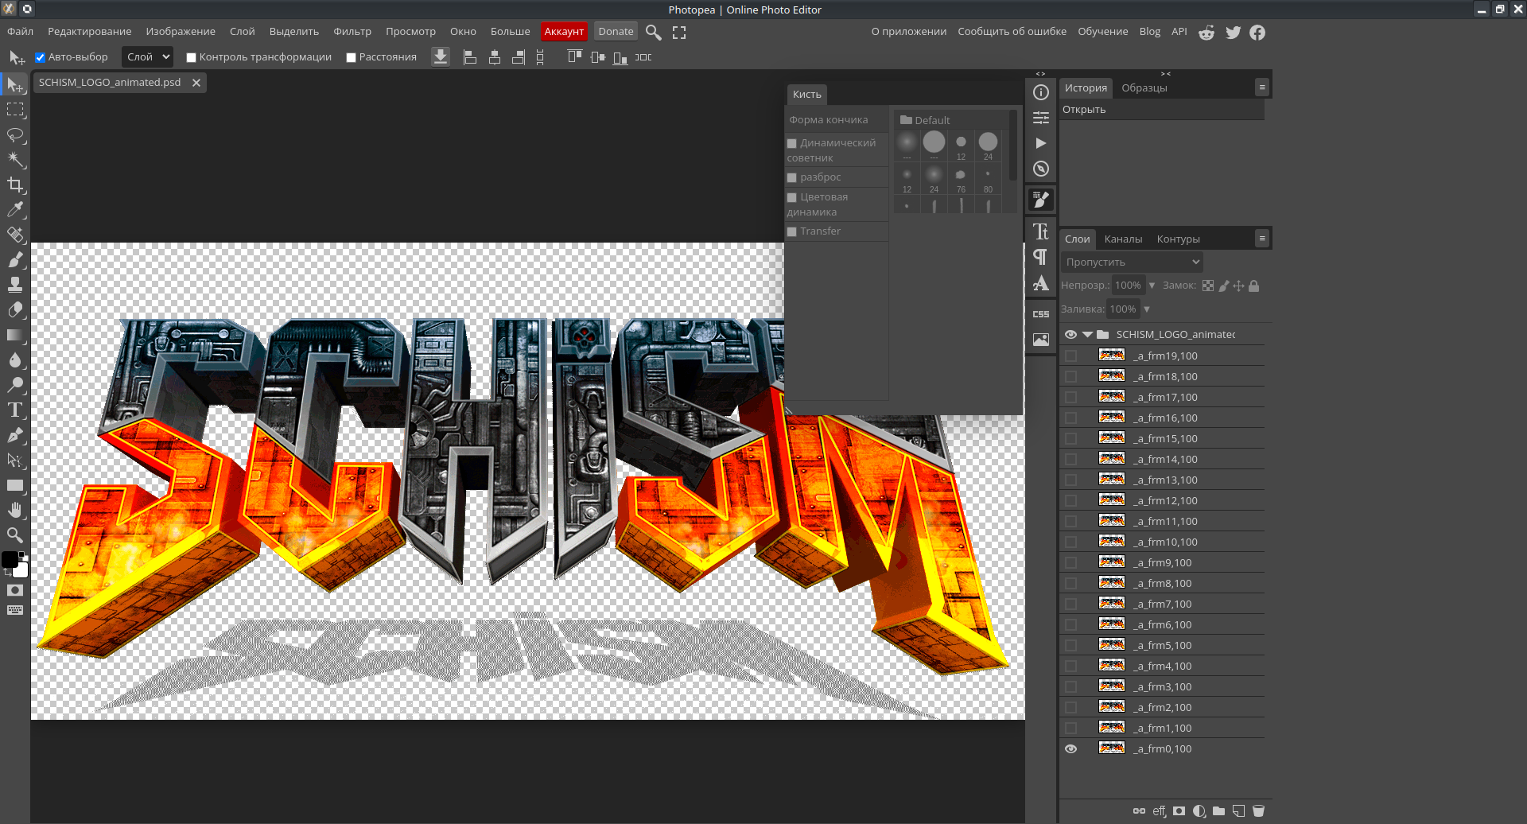The image size is (1527, 824).
Task: Hide the _a_frm0,100 layer
Action: click(1070, 749)
